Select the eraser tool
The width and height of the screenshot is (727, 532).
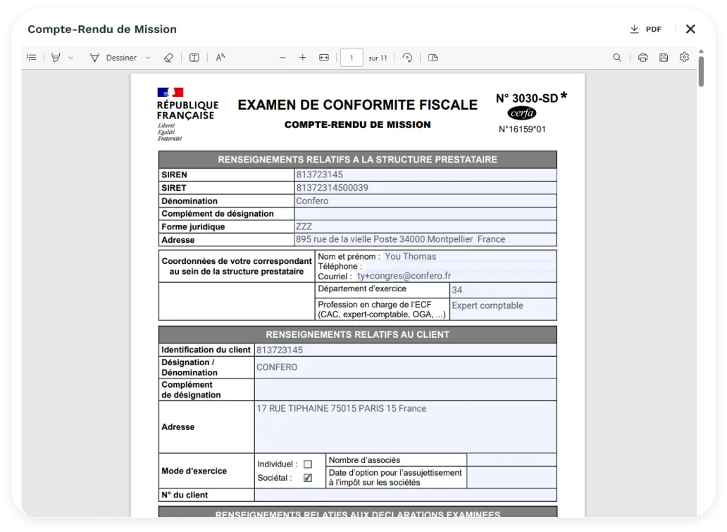point(169,58)
